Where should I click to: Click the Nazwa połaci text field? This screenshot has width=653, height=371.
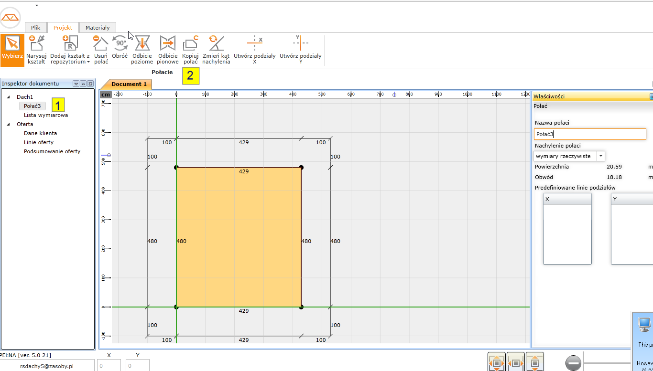589,134
